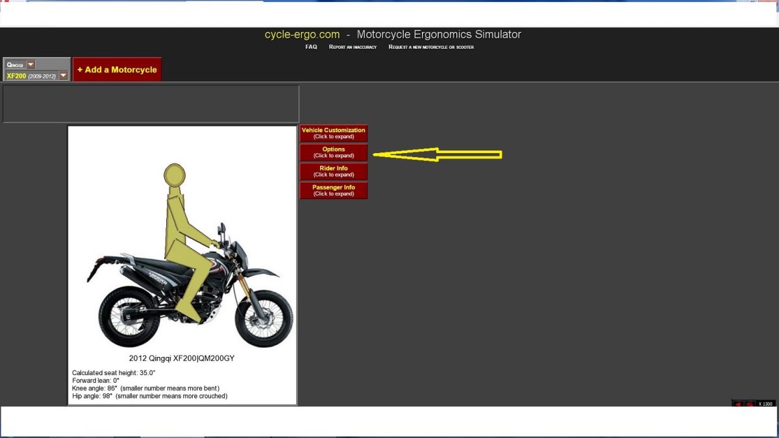Click the cycle-ergo.com site title

point(302,34)
